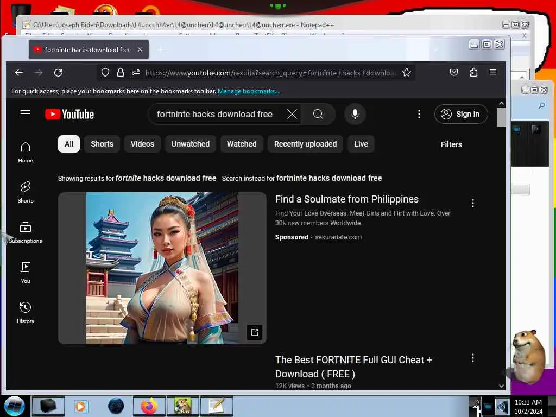Open the Firefox extensions puzzle icon
Viewport: 556px width, 417px height.
473,73
